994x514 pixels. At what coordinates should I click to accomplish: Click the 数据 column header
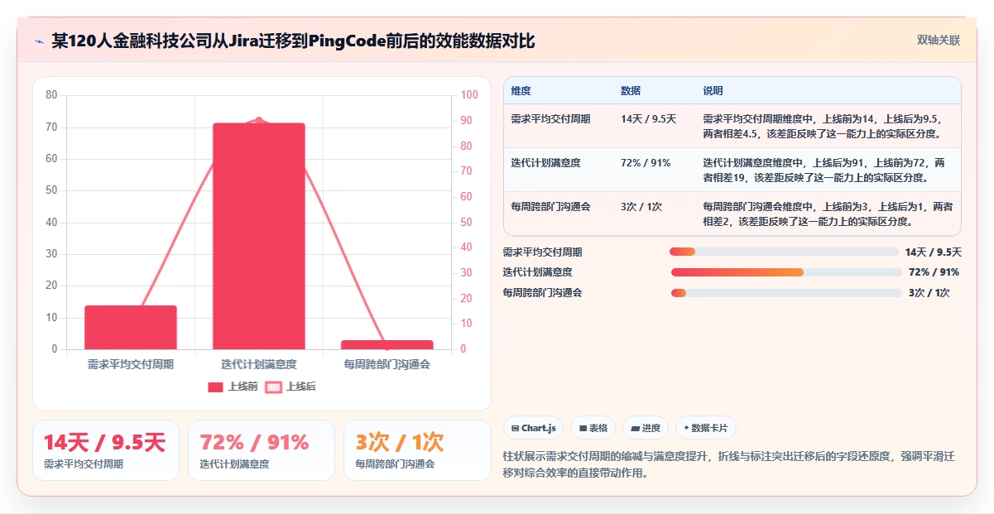click(631, 91)
